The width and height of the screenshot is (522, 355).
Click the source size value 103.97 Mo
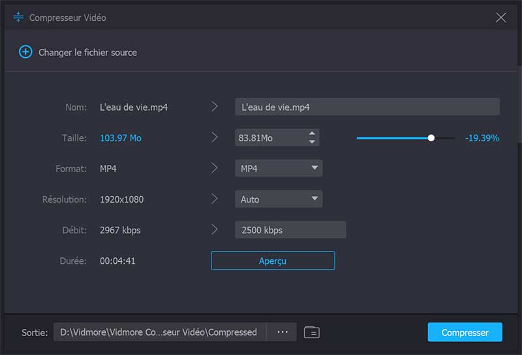point(121,138)
